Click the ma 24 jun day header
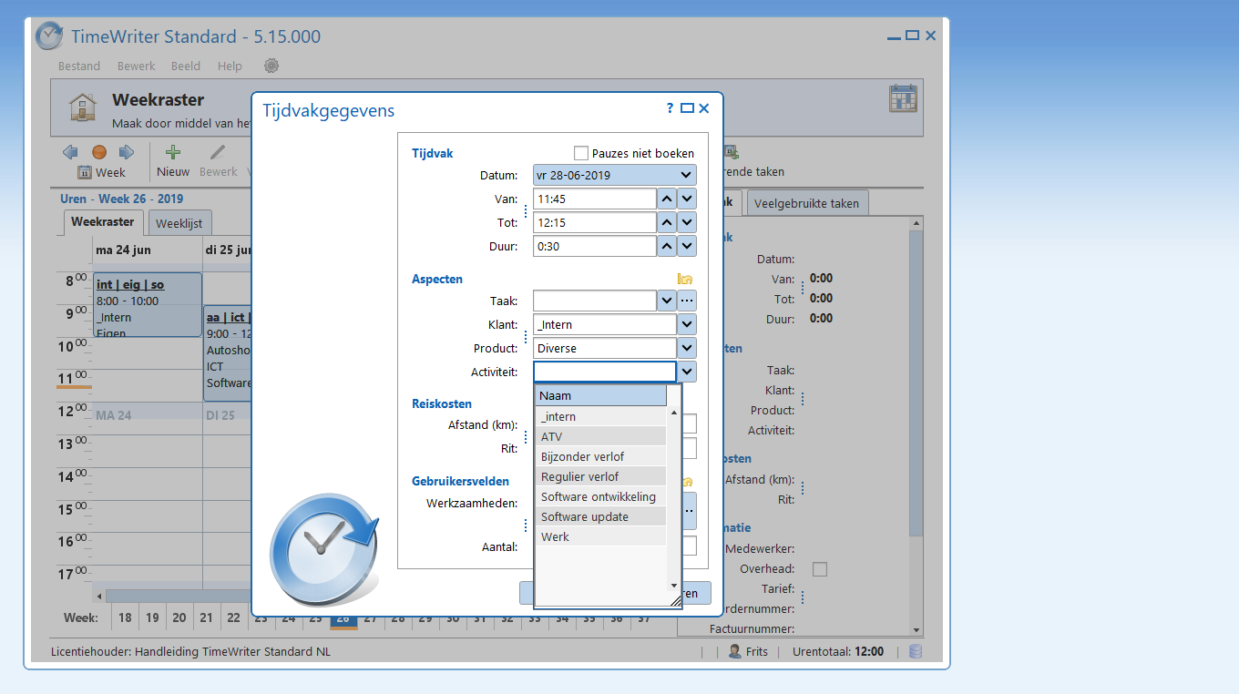Screen dimensions: 1239x694 tap(148, 250)
